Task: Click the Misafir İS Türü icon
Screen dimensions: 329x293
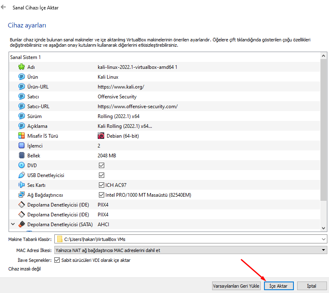Action: pos(22,136)
